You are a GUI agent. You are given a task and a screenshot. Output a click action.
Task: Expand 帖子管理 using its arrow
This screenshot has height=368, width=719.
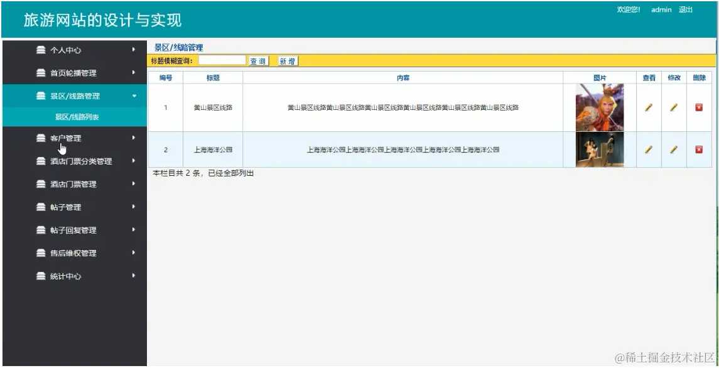coord(133,207)
